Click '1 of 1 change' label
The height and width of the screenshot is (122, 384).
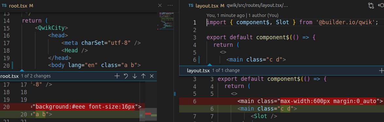pyautogui.click(x=226, y=71)
